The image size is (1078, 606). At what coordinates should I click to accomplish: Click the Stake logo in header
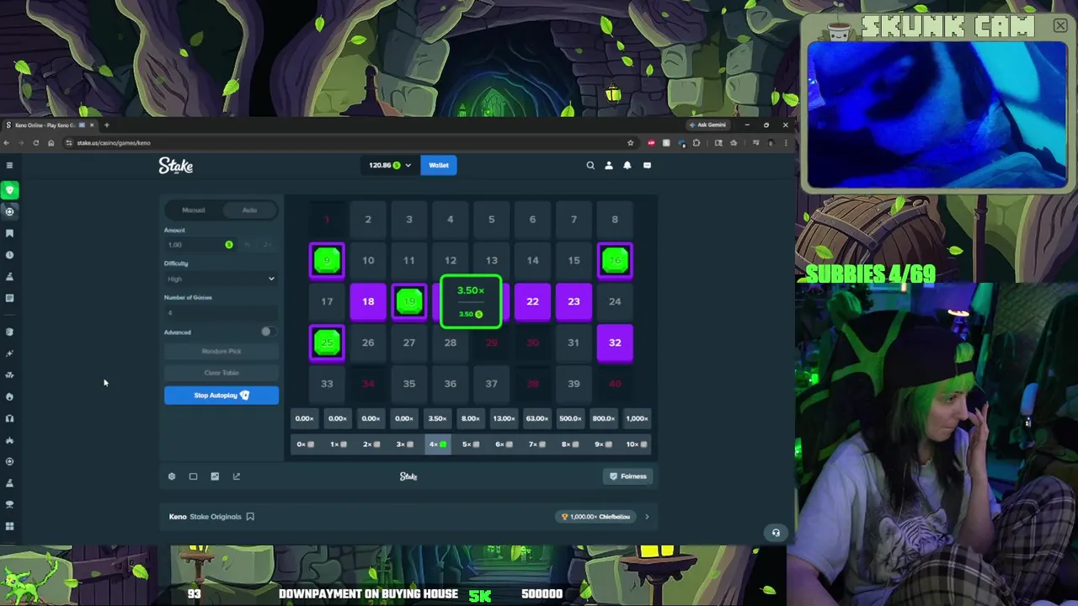point(176,166)
